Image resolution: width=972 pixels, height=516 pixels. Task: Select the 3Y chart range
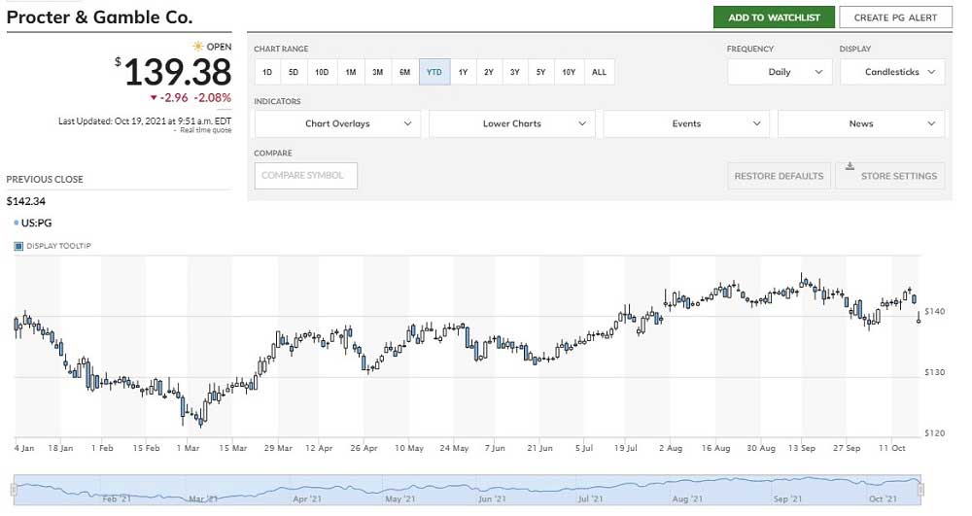click(x=515, y=72)
